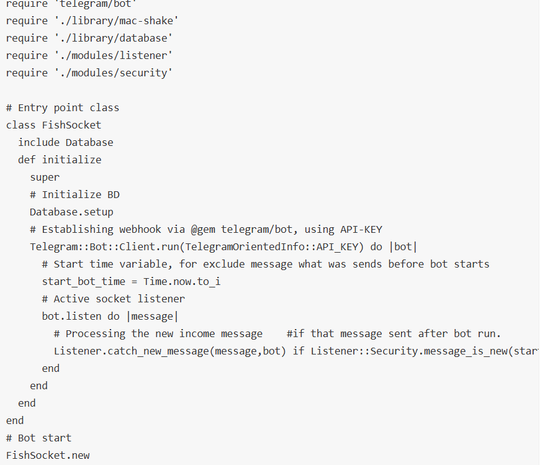This screenshot has height=465, width=540.
Task: Click the 'def initialize' method definition
Action: pos(60,160)
